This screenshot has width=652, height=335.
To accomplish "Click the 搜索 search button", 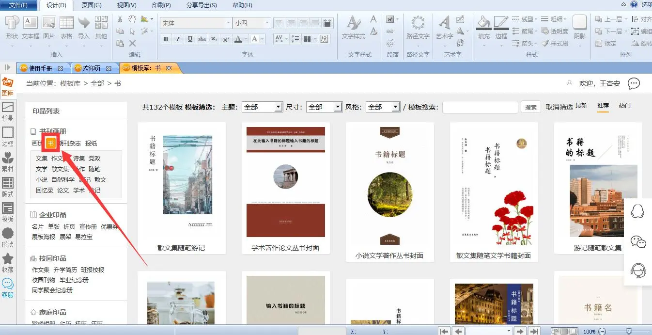I will 530,107.
